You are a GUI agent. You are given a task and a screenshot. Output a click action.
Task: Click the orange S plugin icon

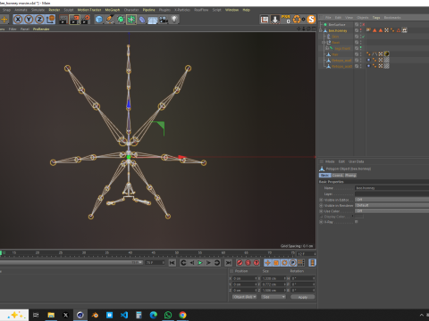coord(311,20)
